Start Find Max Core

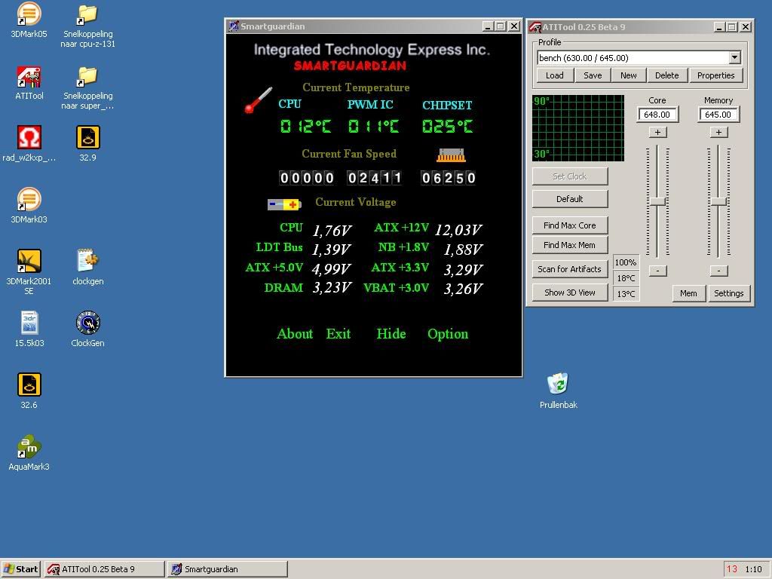pos(570,225)
